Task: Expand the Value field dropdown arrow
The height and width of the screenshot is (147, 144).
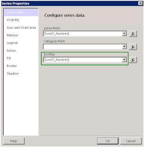Action: [124, 33]
